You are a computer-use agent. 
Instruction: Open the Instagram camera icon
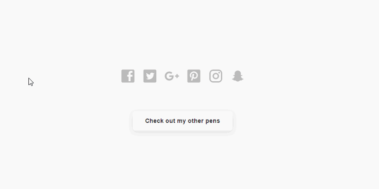(x=216, y=76)
